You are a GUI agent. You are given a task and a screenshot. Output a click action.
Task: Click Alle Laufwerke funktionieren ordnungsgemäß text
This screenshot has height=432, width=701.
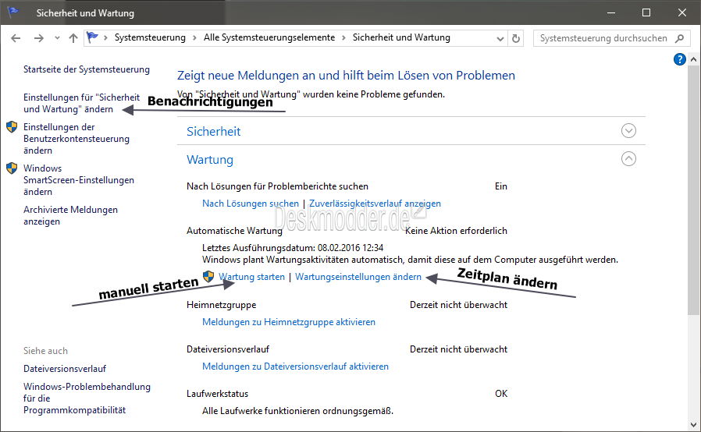pos(297,411)
